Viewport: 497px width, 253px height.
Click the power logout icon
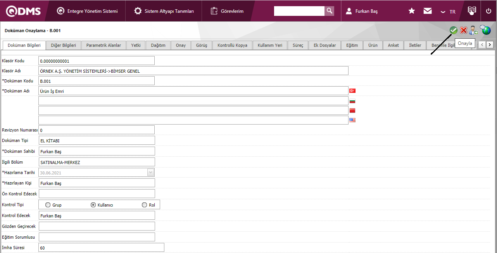pos(488,11)
